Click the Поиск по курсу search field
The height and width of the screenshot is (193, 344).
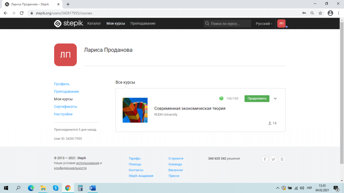point(227,23)
